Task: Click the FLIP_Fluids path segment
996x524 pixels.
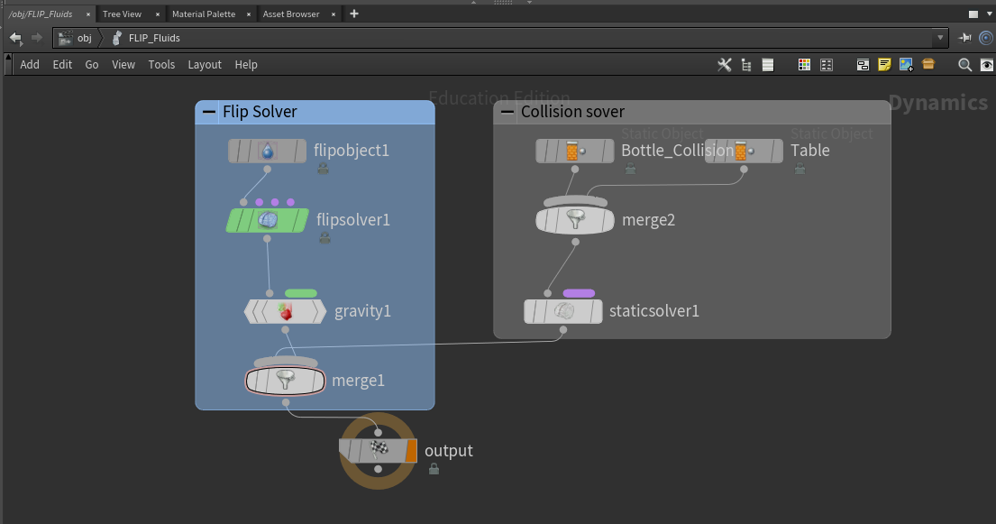Action: click(x=154, y=38)
